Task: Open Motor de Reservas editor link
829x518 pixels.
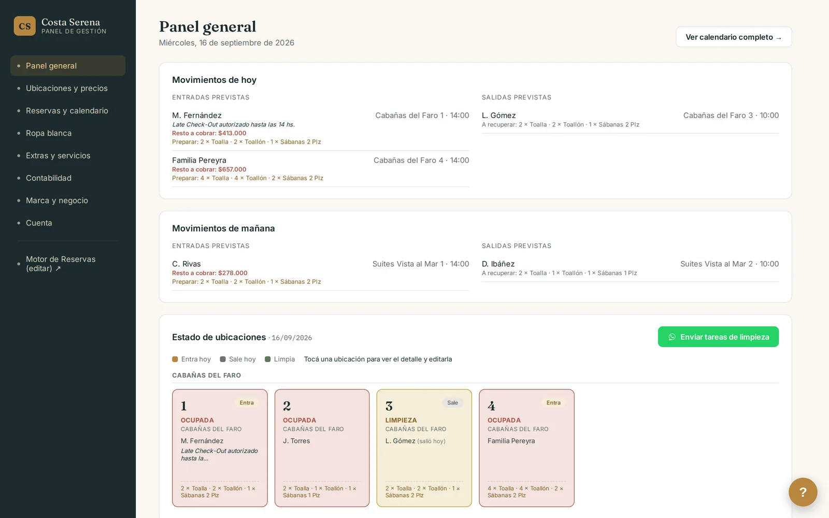Action: point(68,264)
